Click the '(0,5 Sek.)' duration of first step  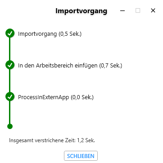70,34
